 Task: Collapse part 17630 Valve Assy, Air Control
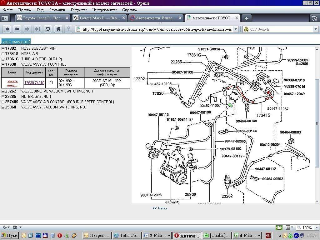pyautogui.click(x=3, y=65)
